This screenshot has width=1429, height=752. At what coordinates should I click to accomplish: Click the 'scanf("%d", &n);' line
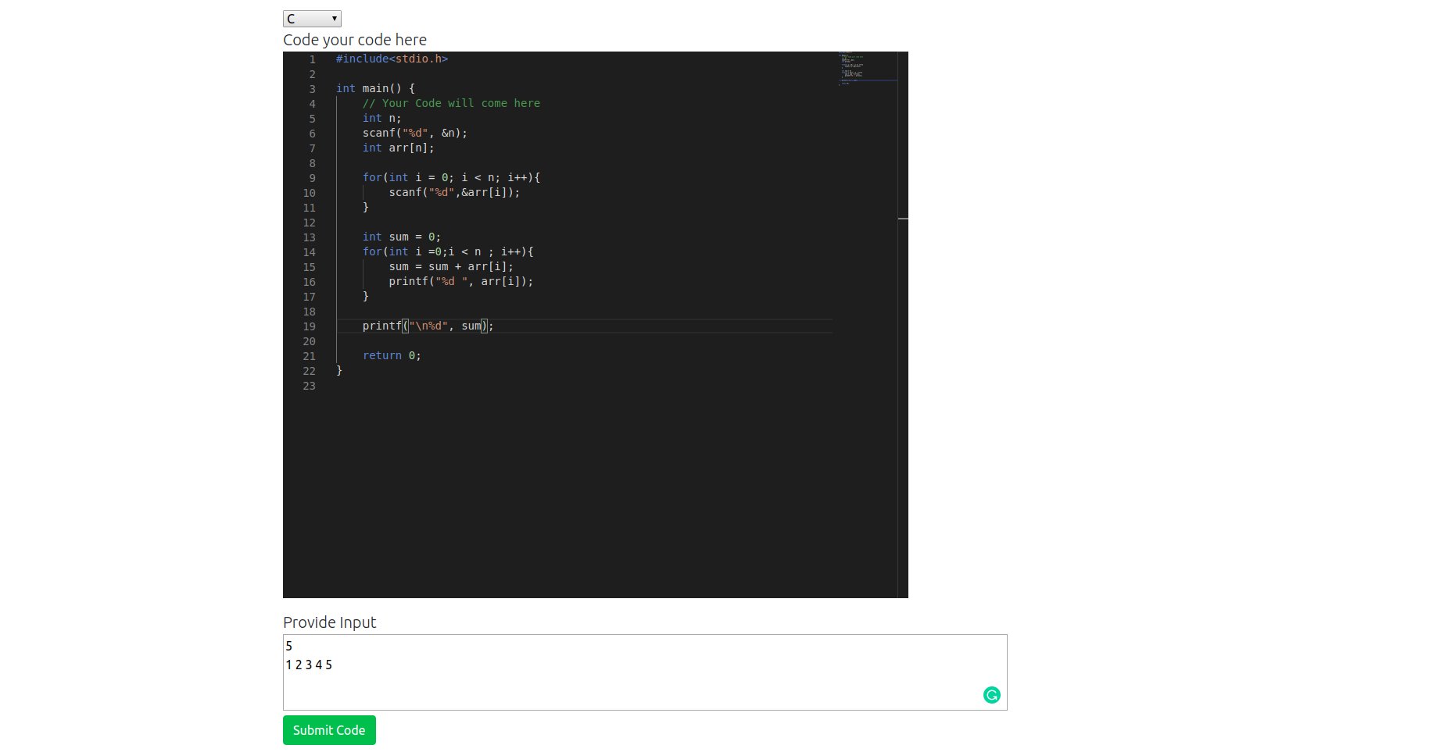click(x=414, y=133)
